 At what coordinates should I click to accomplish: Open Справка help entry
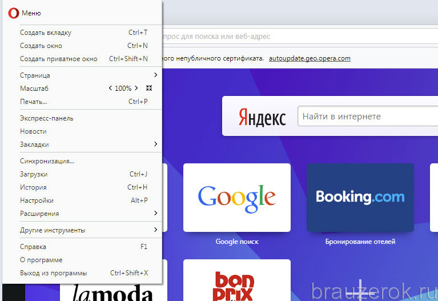(x=84, y=247)
